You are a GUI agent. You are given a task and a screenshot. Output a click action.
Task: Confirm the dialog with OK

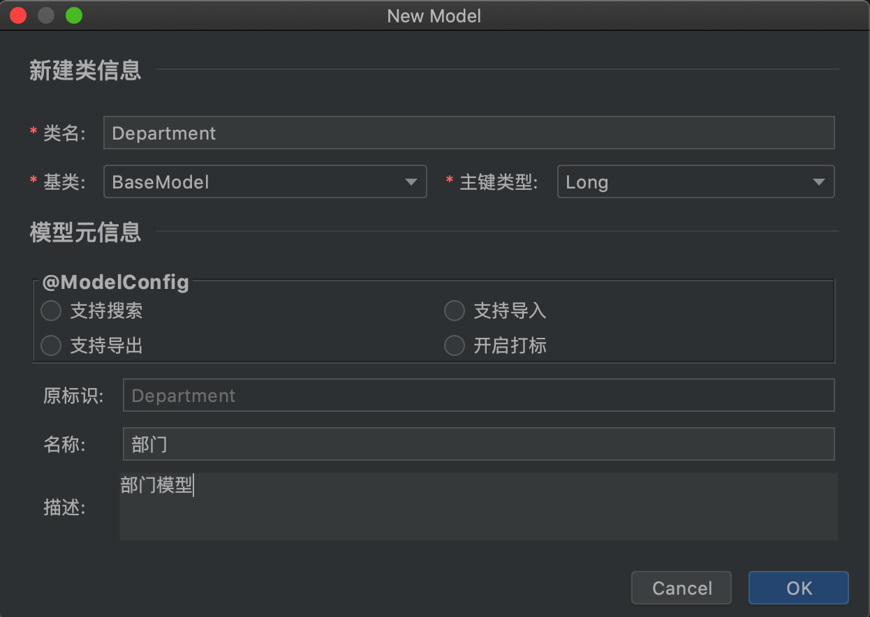coord(798,588)
